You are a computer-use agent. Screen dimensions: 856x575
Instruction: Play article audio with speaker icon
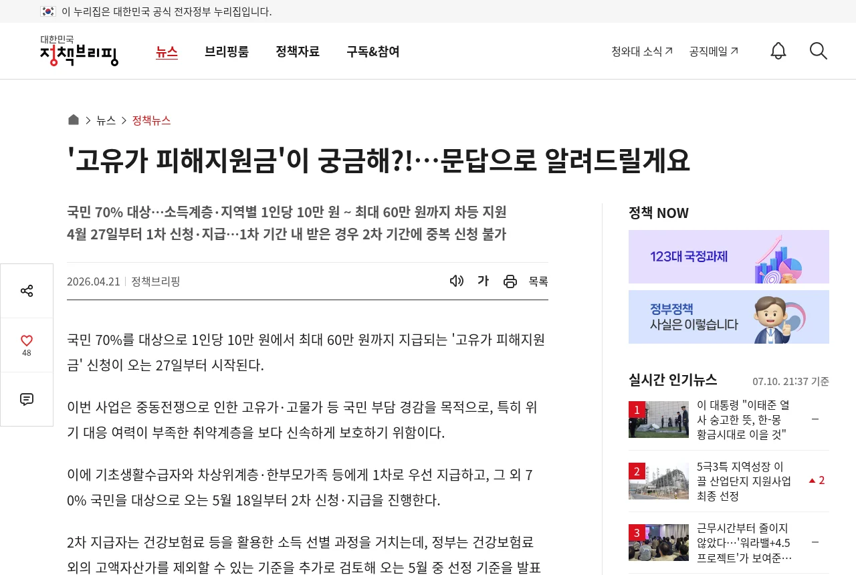pos(457,281)
